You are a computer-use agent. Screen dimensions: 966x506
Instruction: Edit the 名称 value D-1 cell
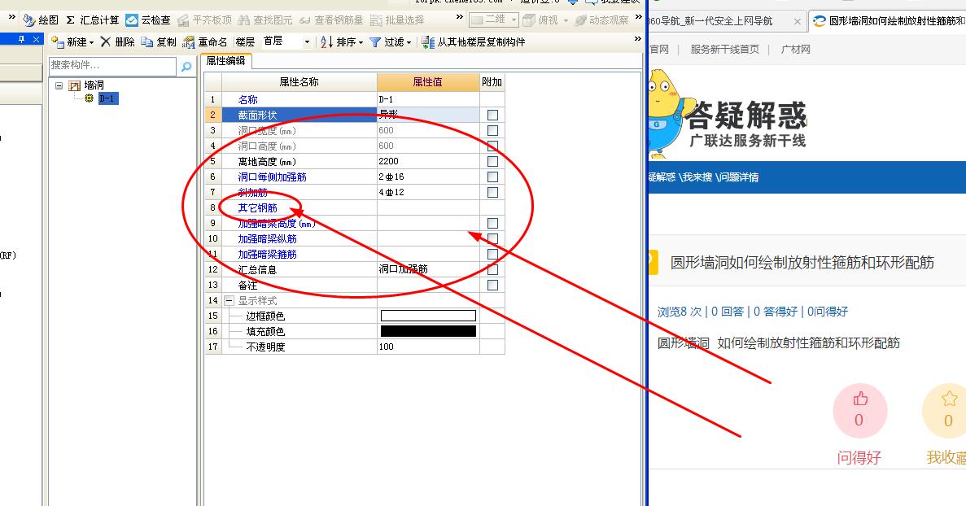(x=428, y=99)
